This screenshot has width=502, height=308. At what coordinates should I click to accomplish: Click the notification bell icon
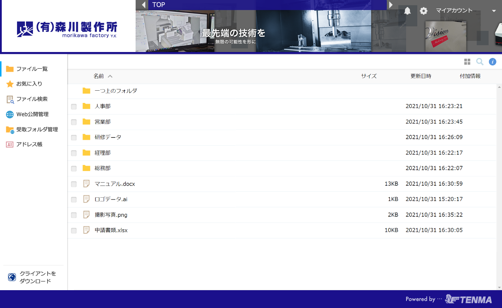click(407, 11)
